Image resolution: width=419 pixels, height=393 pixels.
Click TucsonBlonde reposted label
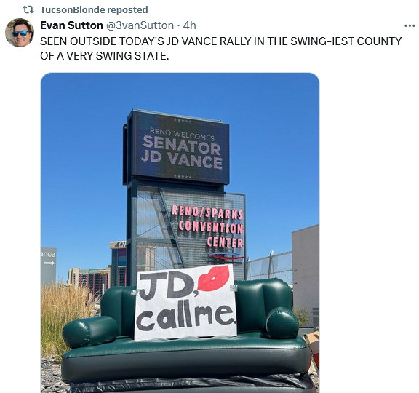click(x=94, y=10)
